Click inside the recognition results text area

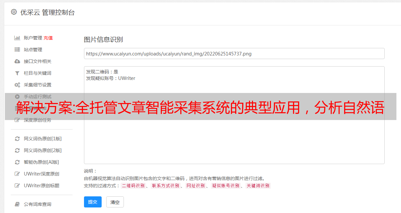[234, 115]
